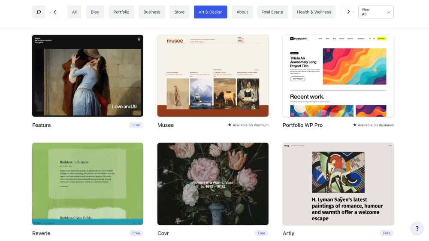Click the Available on Premium label for Musee
429x241 pixels.
pyautogui.click(x=251, y=125)
